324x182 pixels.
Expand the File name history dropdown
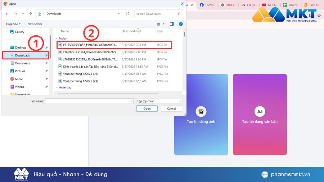coord(131,101)
